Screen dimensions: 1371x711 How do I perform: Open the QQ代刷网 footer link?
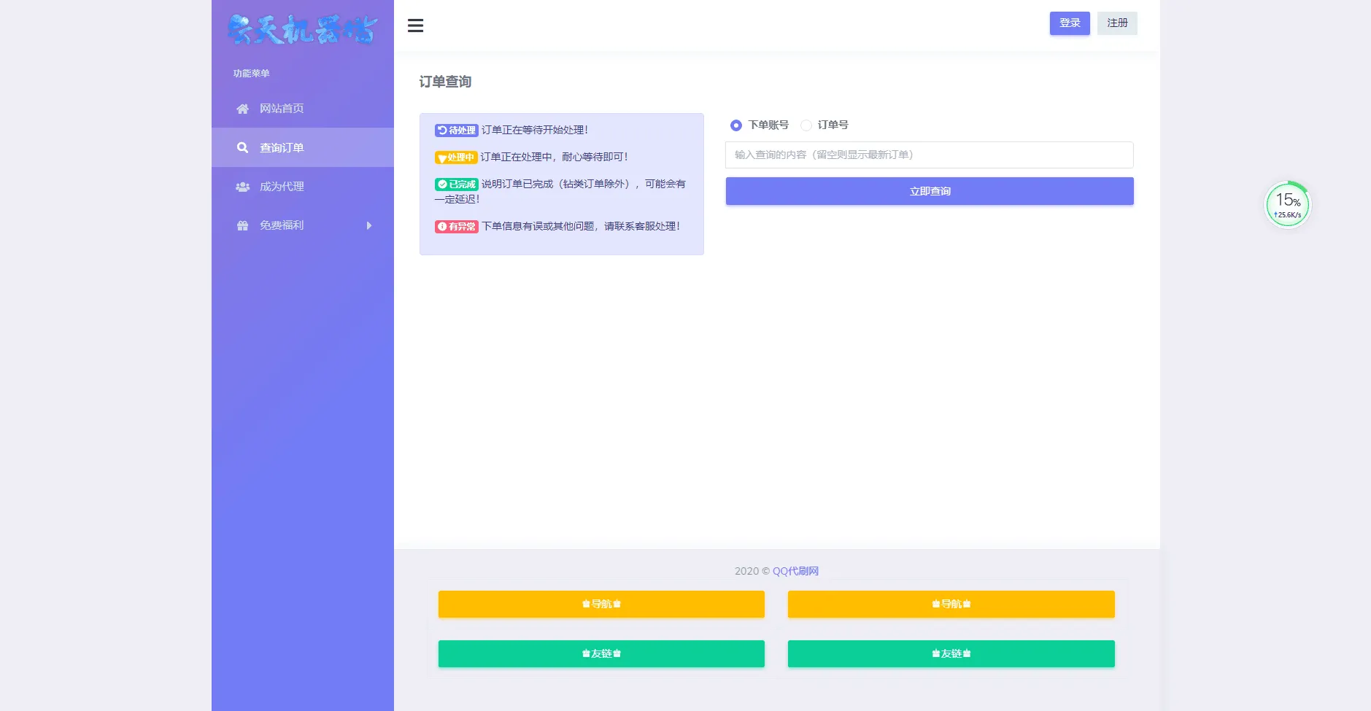coord(795,571)
